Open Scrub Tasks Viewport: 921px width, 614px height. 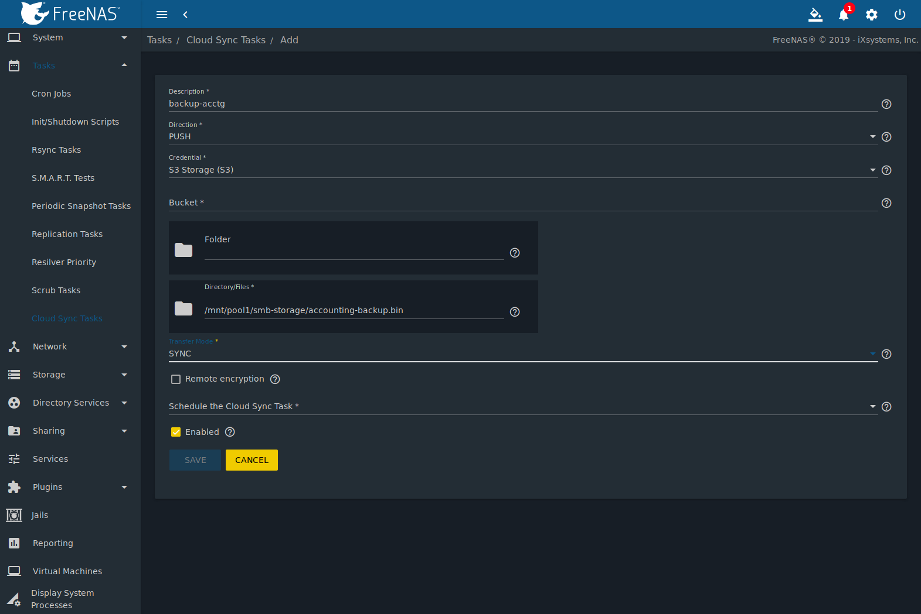pyautogui.click(x=56, y=290)
